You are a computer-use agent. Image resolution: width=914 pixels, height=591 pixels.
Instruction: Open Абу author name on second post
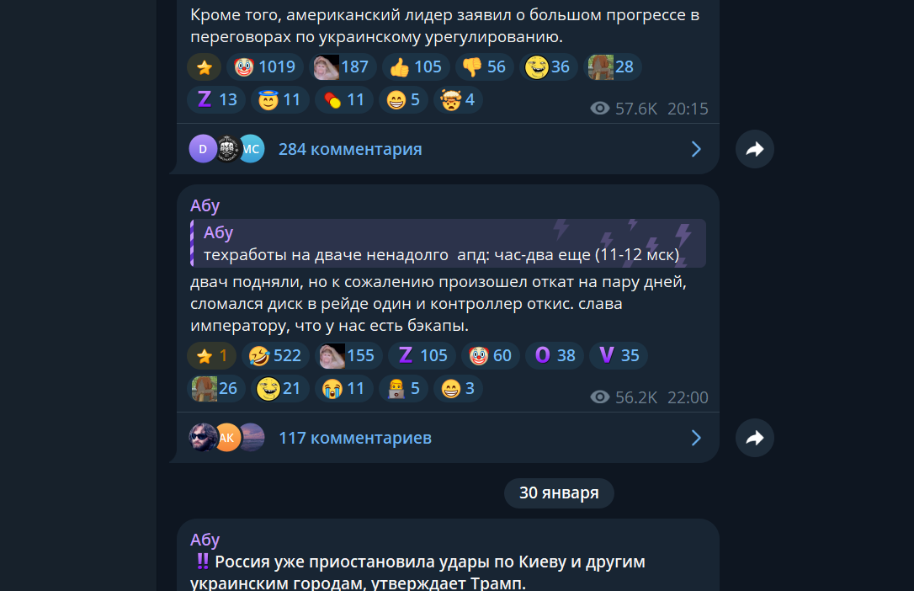205,205
